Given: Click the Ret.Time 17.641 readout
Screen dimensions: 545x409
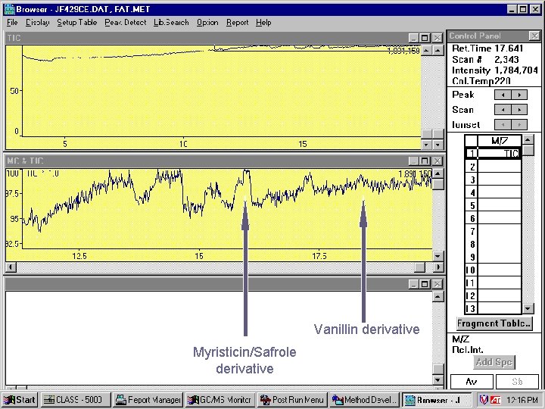Looking at the screenshot, I should click(x=487, y=48).
